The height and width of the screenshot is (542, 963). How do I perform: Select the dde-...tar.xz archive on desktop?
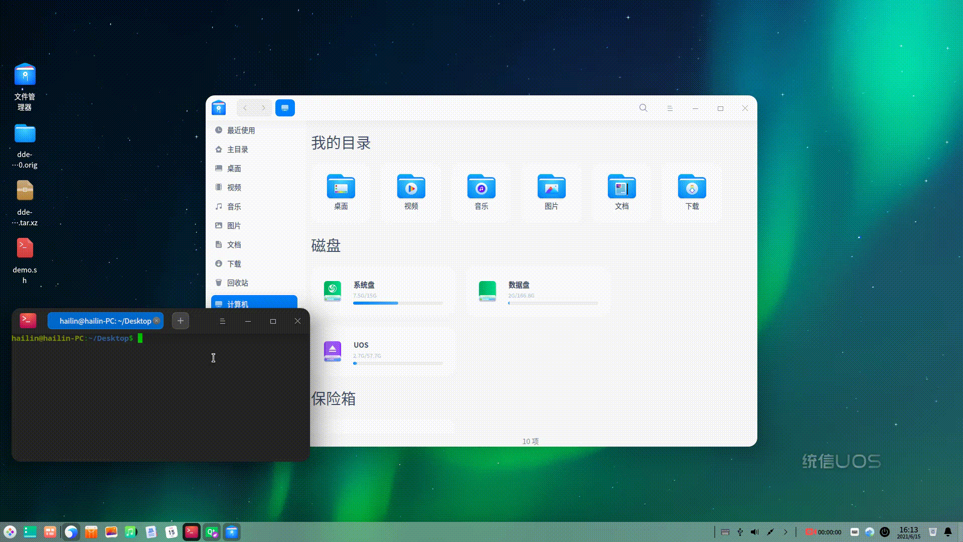(x=25, y=203)
